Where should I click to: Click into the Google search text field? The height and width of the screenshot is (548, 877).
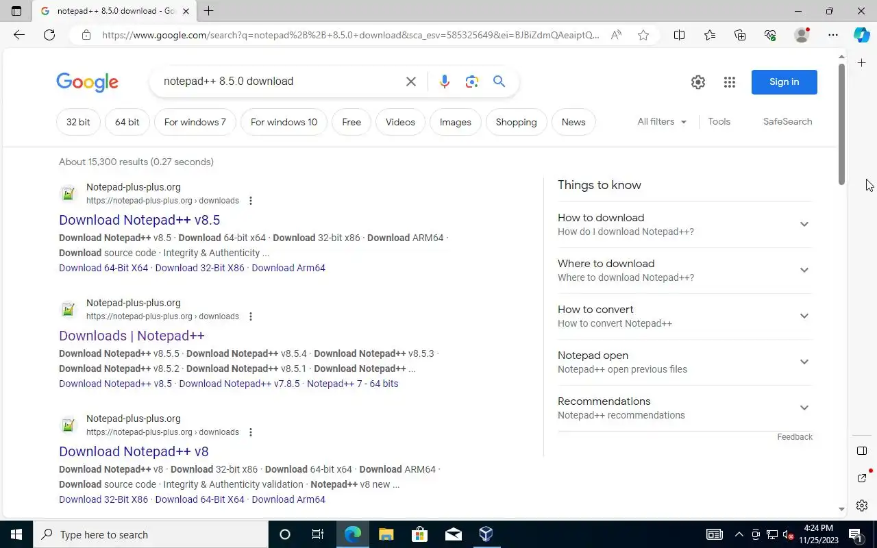281,82
